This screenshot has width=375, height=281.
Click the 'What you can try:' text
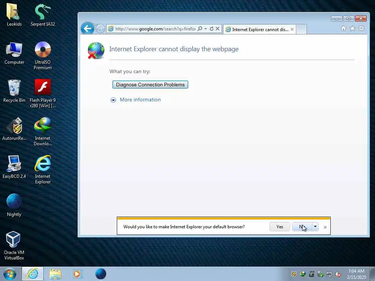130,71
